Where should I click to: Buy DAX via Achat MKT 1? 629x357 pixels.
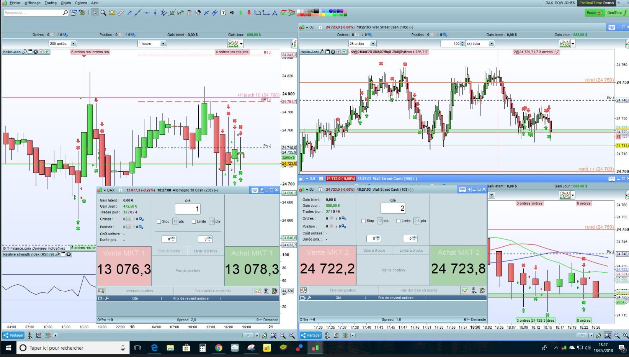click(252, 266)
